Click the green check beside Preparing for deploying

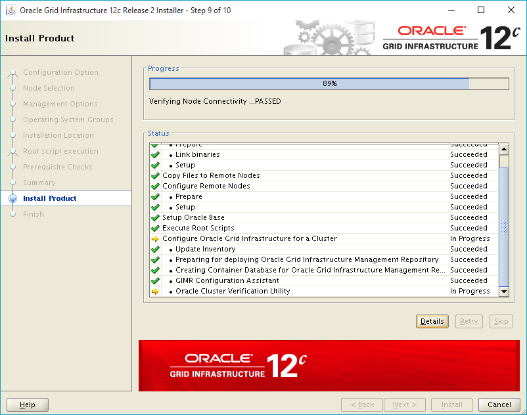[155, 259]
